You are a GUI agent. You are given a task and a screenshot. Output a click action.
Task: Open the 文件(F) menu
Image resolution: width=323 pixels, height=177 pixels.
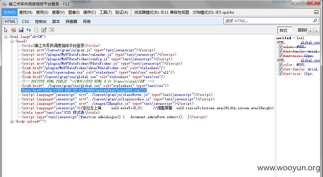pos(10,12)
